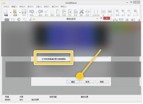Open the 编辑(Y) menu
Image resolution: width=143 pixels, height=104 pixels.
pos(14,7)
